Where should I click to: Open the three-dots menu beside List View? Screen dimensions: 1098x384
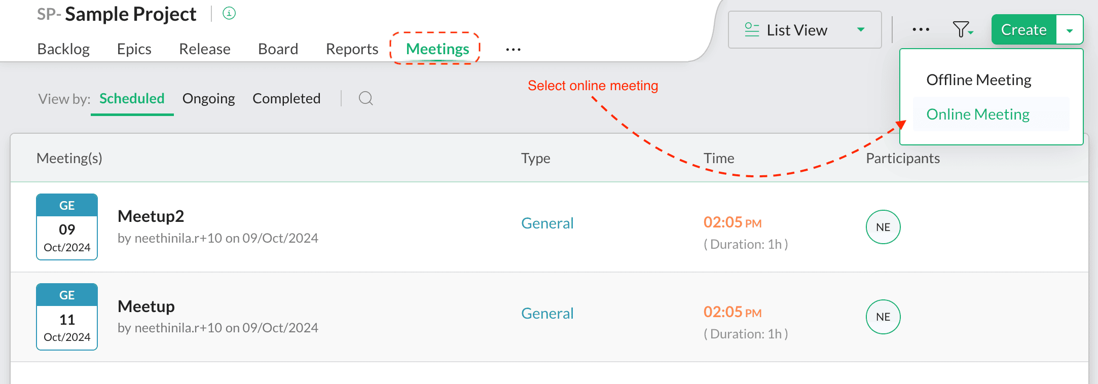921,30
